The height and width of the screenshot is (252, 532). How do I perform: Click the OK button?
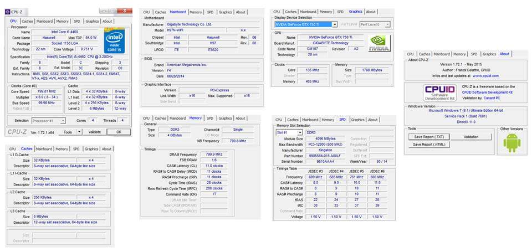tap(119, 132)
